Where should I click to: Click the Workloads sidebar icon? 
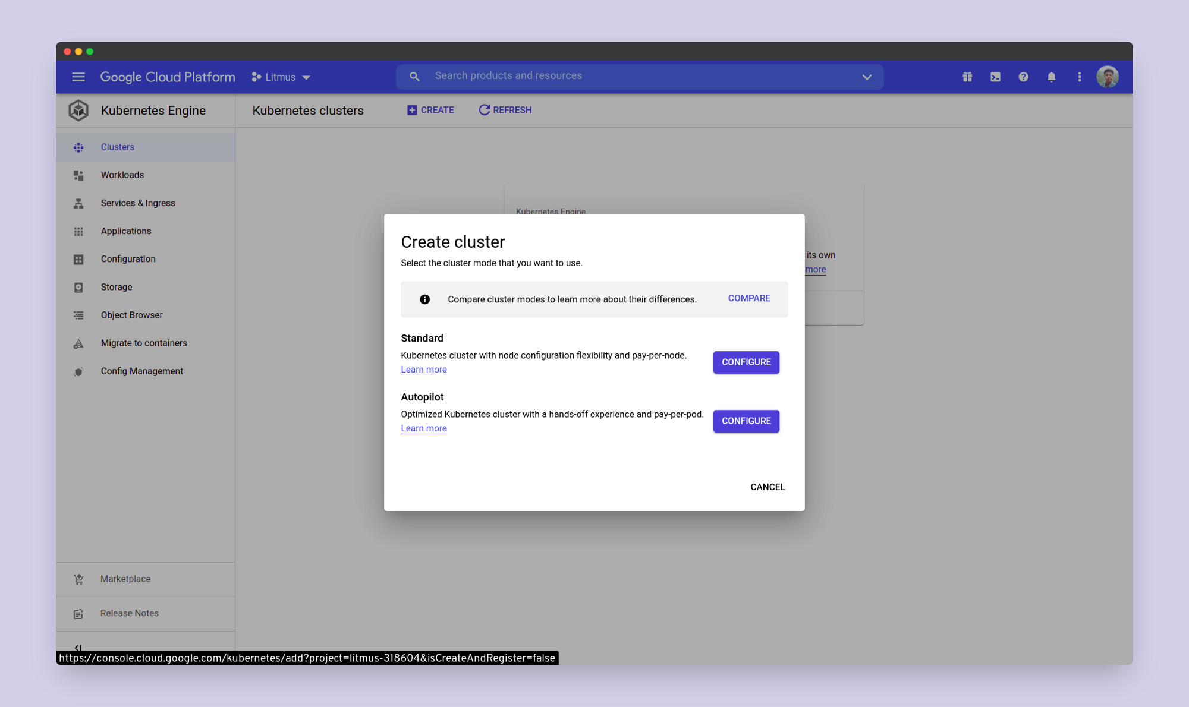pyautogui.click(x=78, y=175)
